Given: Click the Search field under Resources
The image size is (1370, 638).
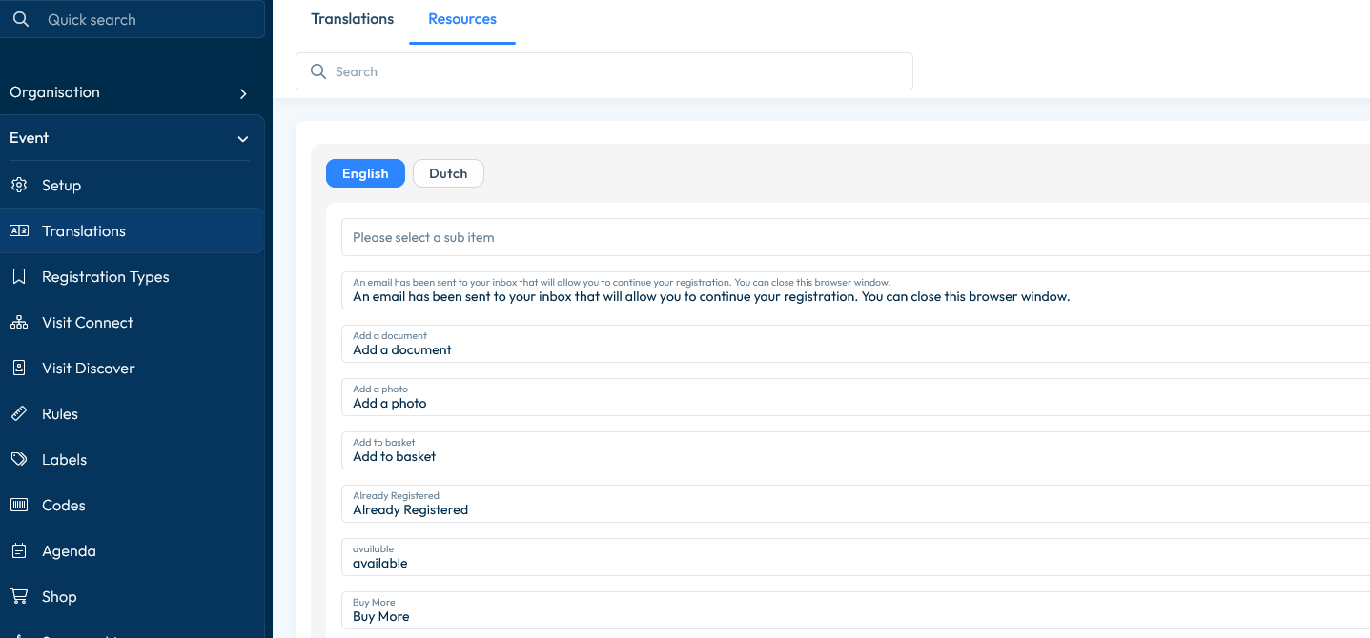Looking at the screenshot, I should click(603, 71).
